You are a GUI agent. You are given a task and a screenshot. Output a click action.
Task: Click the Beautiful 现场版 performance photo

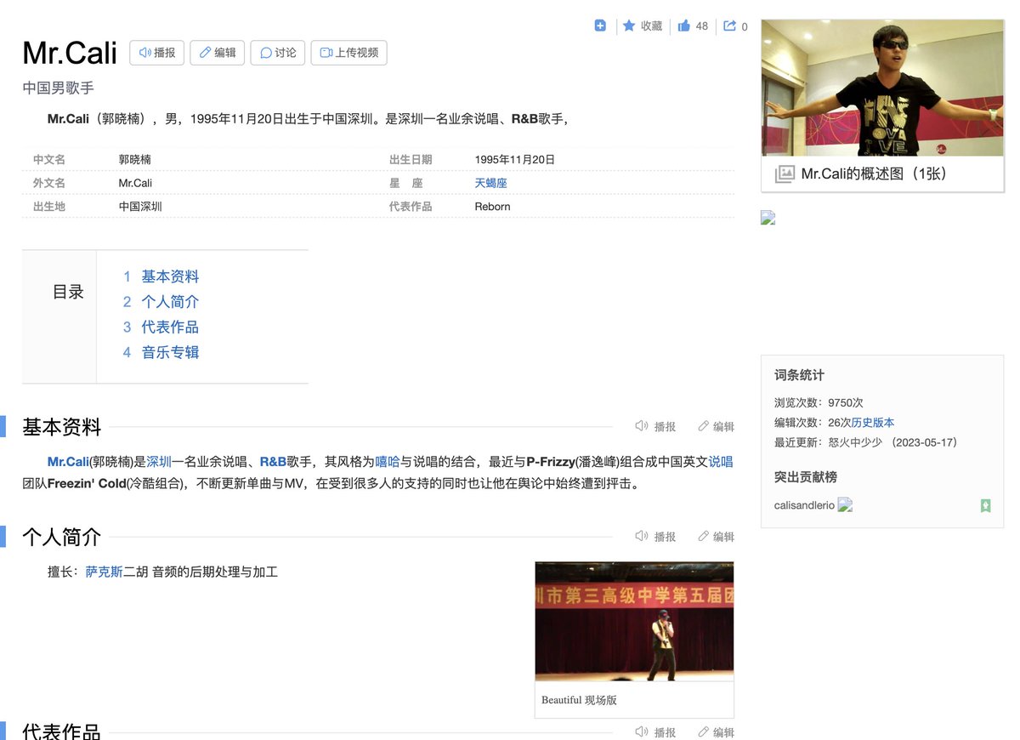[x=634, y=622]
